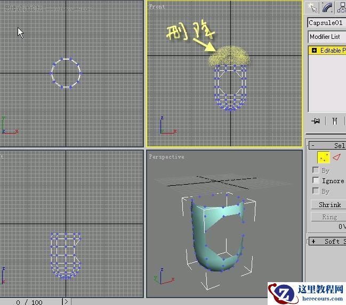
Task: Click the Front viewport label
Action: coord(157,6)
